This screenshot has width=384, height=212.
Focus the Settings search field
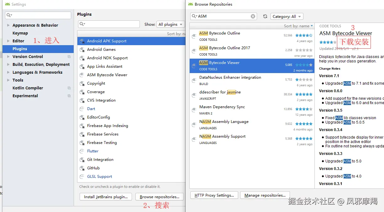coord(38,15)
